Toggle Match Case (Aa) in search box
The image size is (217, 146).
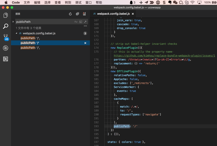tap(76, 22)
